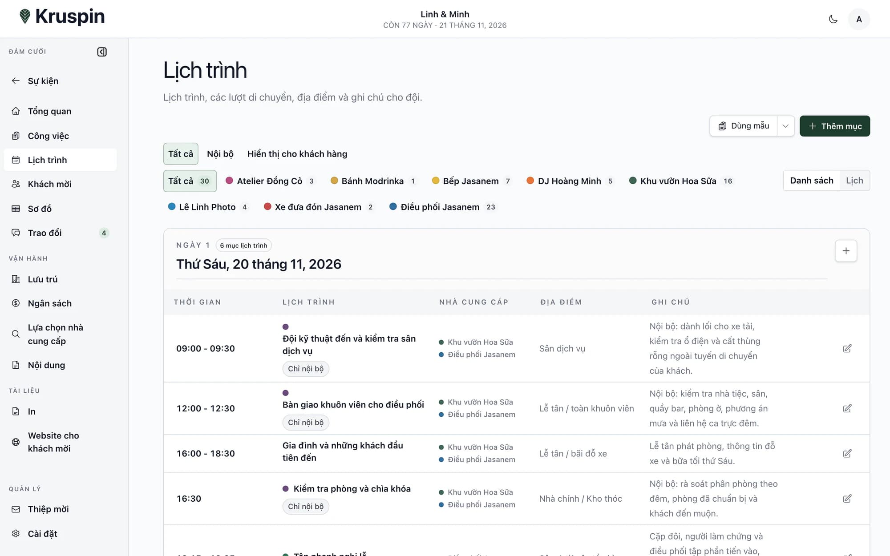Filter by Hiển thị cho khách hàng

point(297,154)
